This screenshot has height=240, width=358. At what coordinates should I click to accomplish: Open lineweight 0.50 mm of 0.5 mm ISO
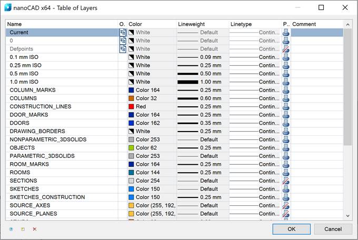tap(203, 74)
